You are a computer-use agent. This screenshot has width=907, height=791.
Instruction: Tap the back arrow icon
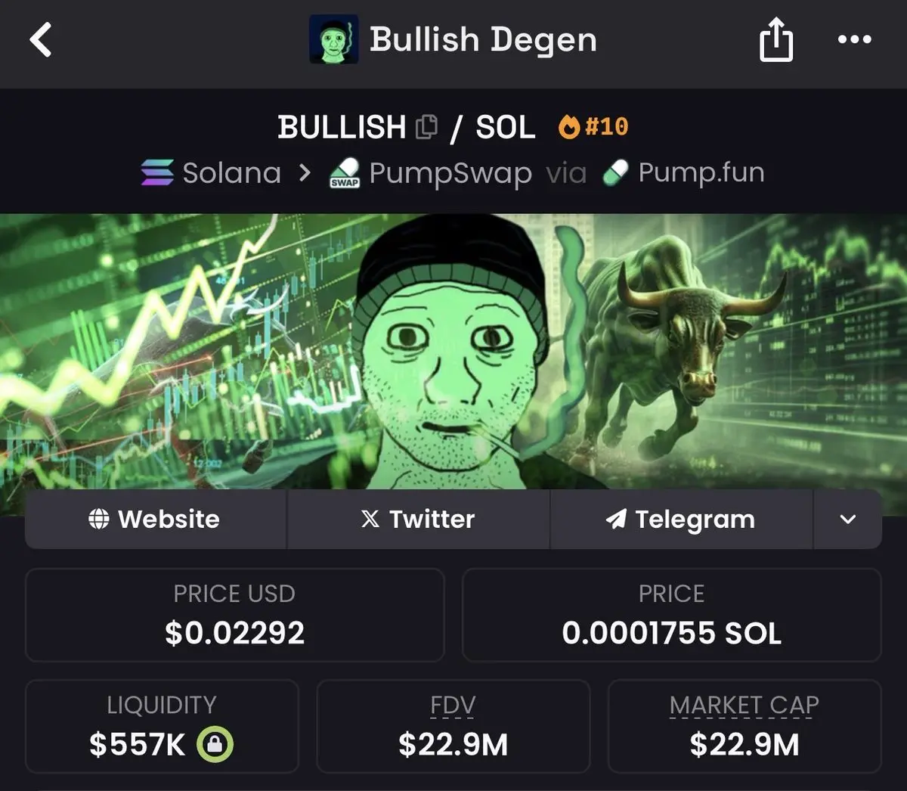coord(41,39)
